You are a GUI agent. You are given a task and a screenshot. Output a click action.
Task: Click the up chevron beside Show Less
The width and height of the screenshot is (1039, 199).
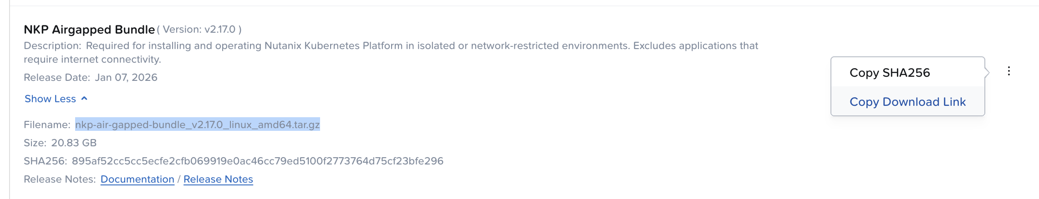(x=84, y=99)
